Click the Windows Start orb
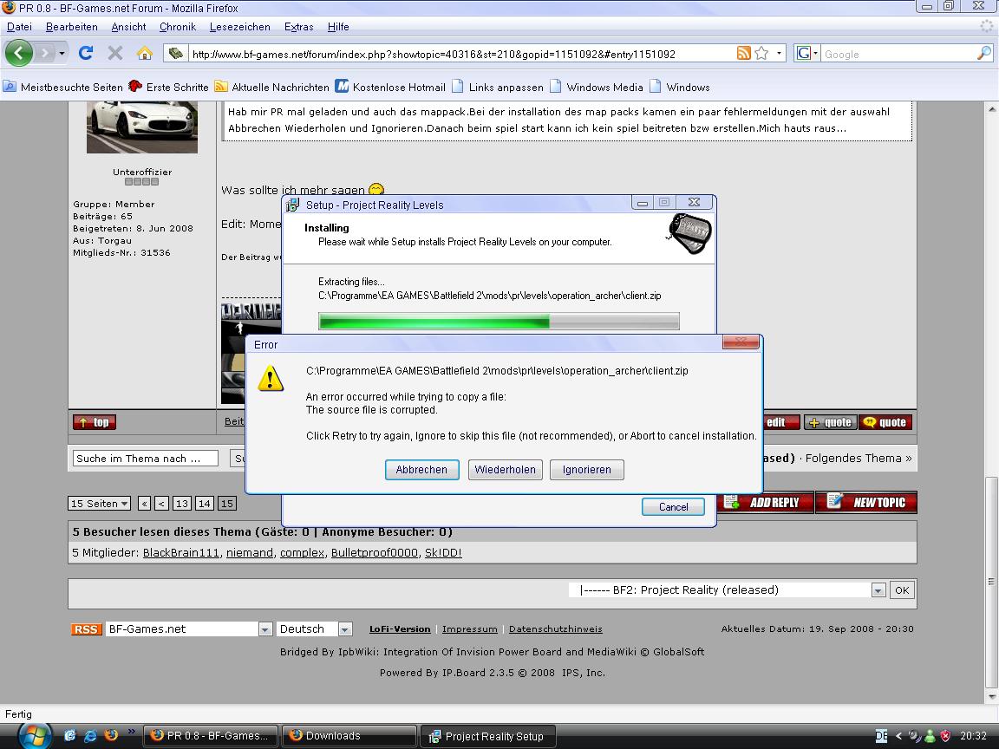The image size is (999, 749). tap(34, 736)
